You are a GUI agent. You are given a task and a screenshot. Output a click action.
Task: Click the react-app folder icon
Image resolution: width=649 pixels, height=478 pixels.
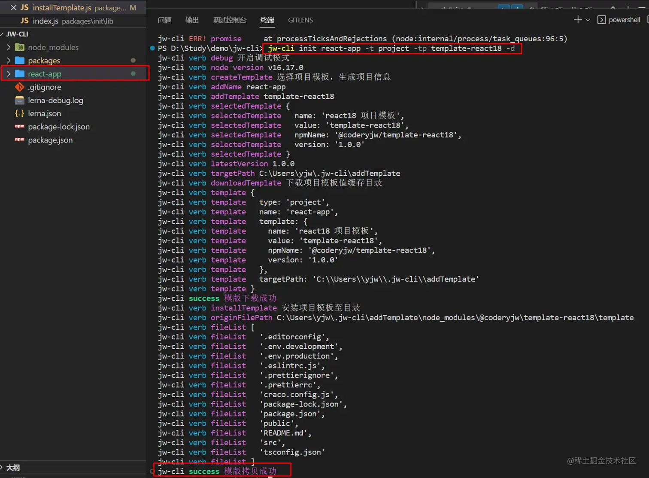(x=20, y=74)
